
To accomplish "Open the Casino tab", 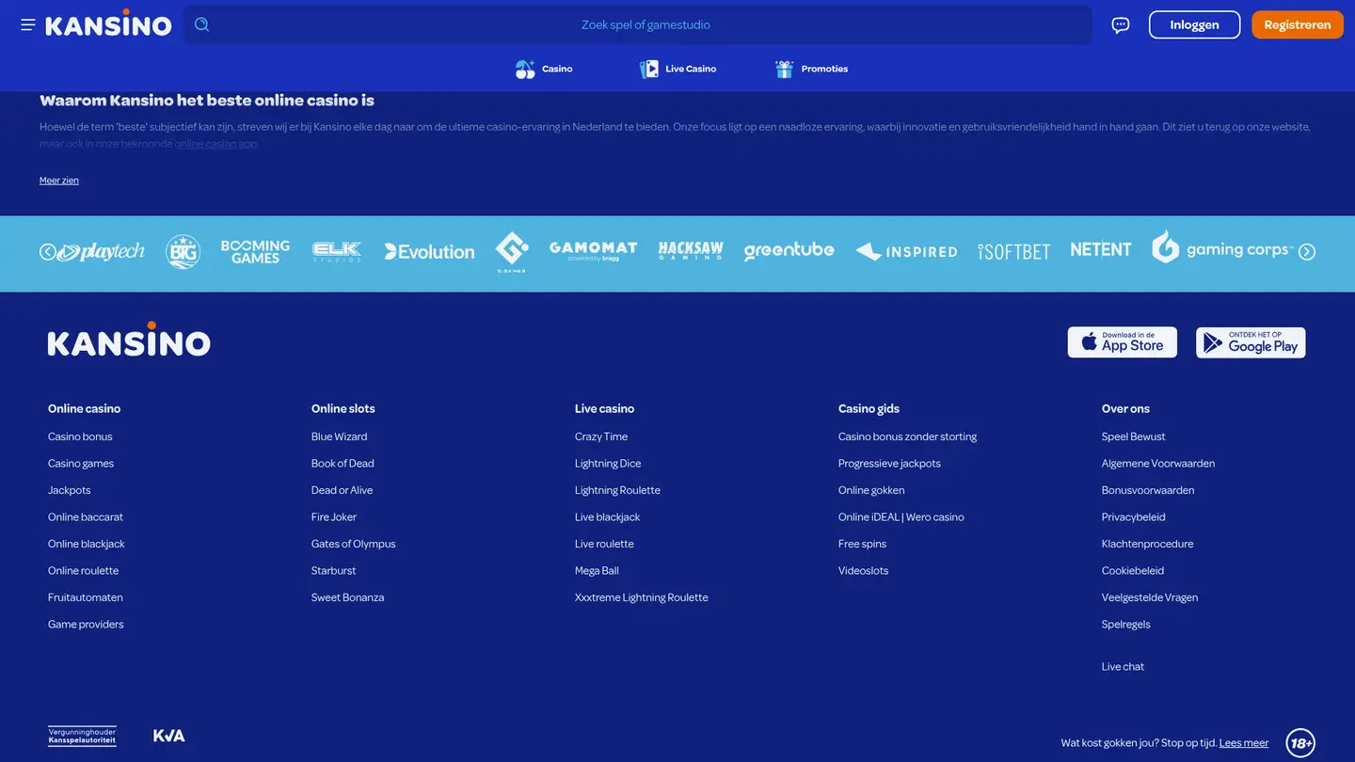I will coord(544,69).
